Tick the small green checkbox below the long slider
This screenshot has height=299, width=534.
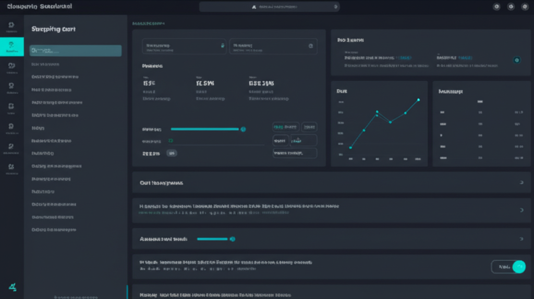pyautogui.click(x=171, y=141)
